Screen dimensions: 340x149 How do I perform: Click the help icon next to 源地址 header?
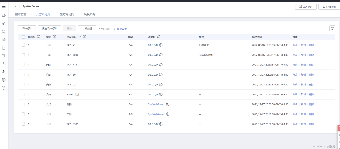tap(159, 37)
